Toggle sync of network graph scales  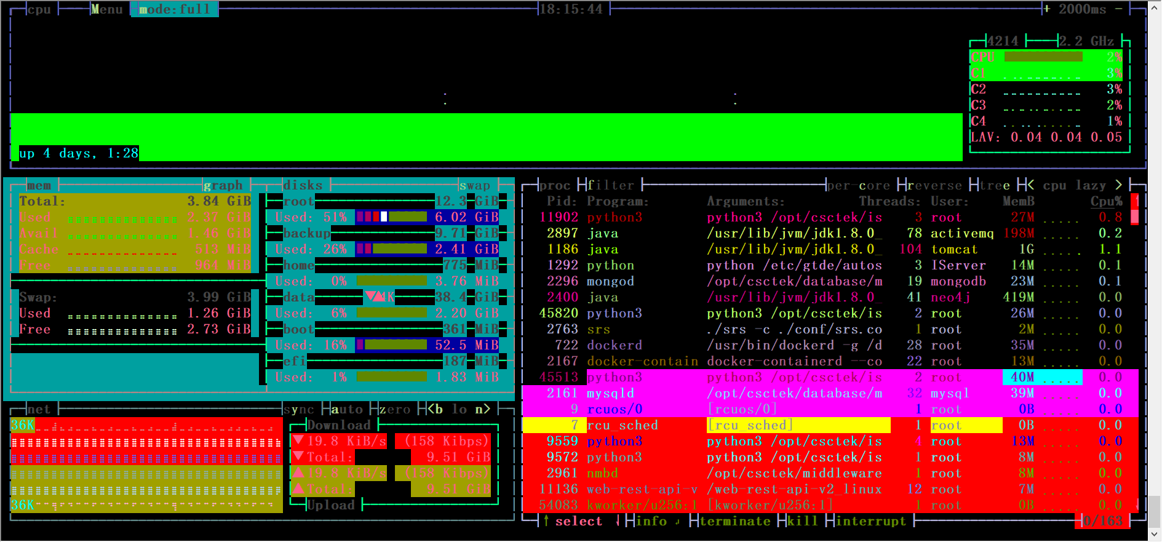[x=299, y=409]
